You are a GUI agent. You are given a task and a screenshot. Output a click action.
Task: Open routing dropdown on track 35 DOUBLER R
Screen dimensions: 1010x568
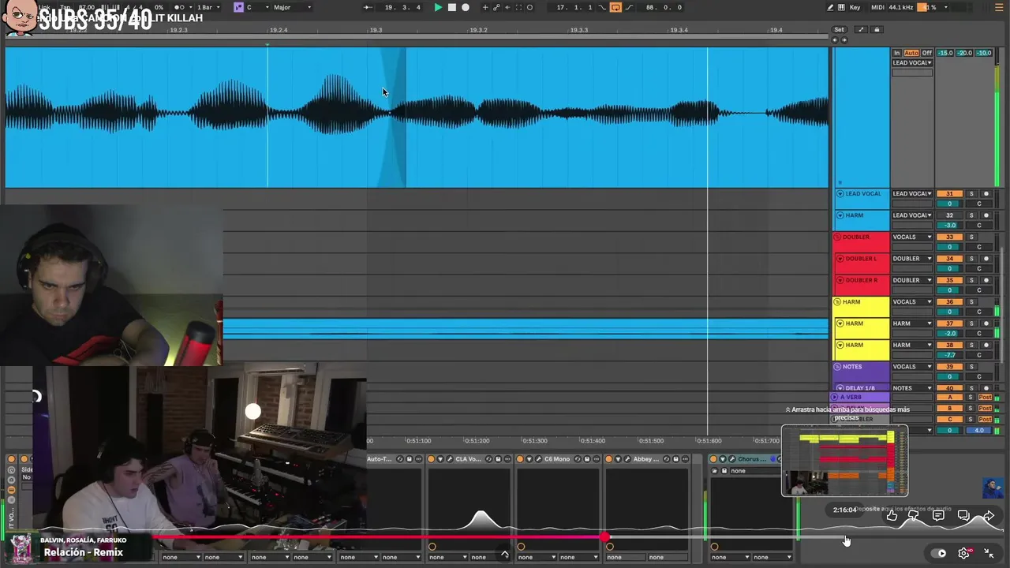tap(912, 280)
